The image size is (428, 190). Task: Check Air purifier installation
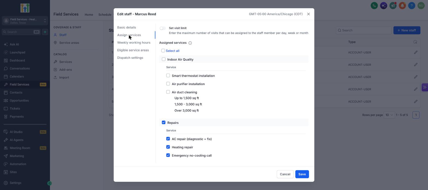point(168,84)
